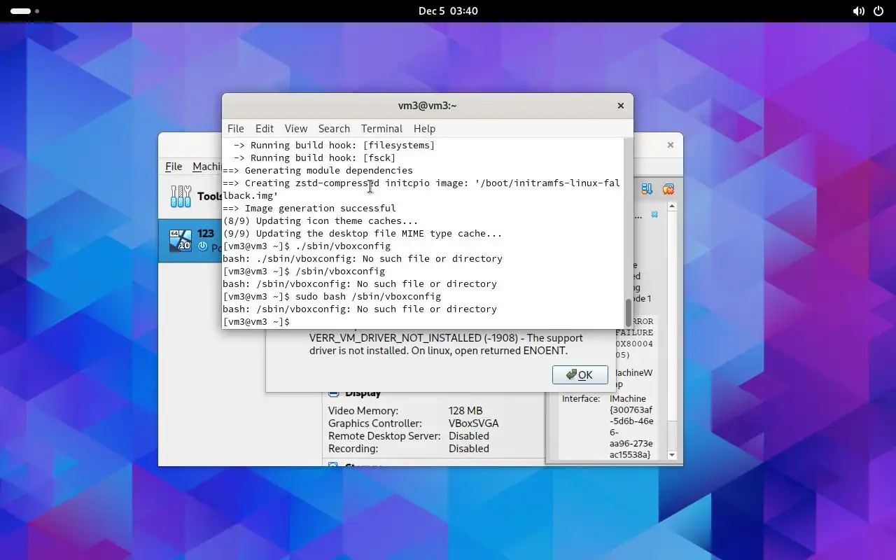The image size is (896, 560).
Task: Click the 'Recording:' label
Action: click(x=353, y=449)
